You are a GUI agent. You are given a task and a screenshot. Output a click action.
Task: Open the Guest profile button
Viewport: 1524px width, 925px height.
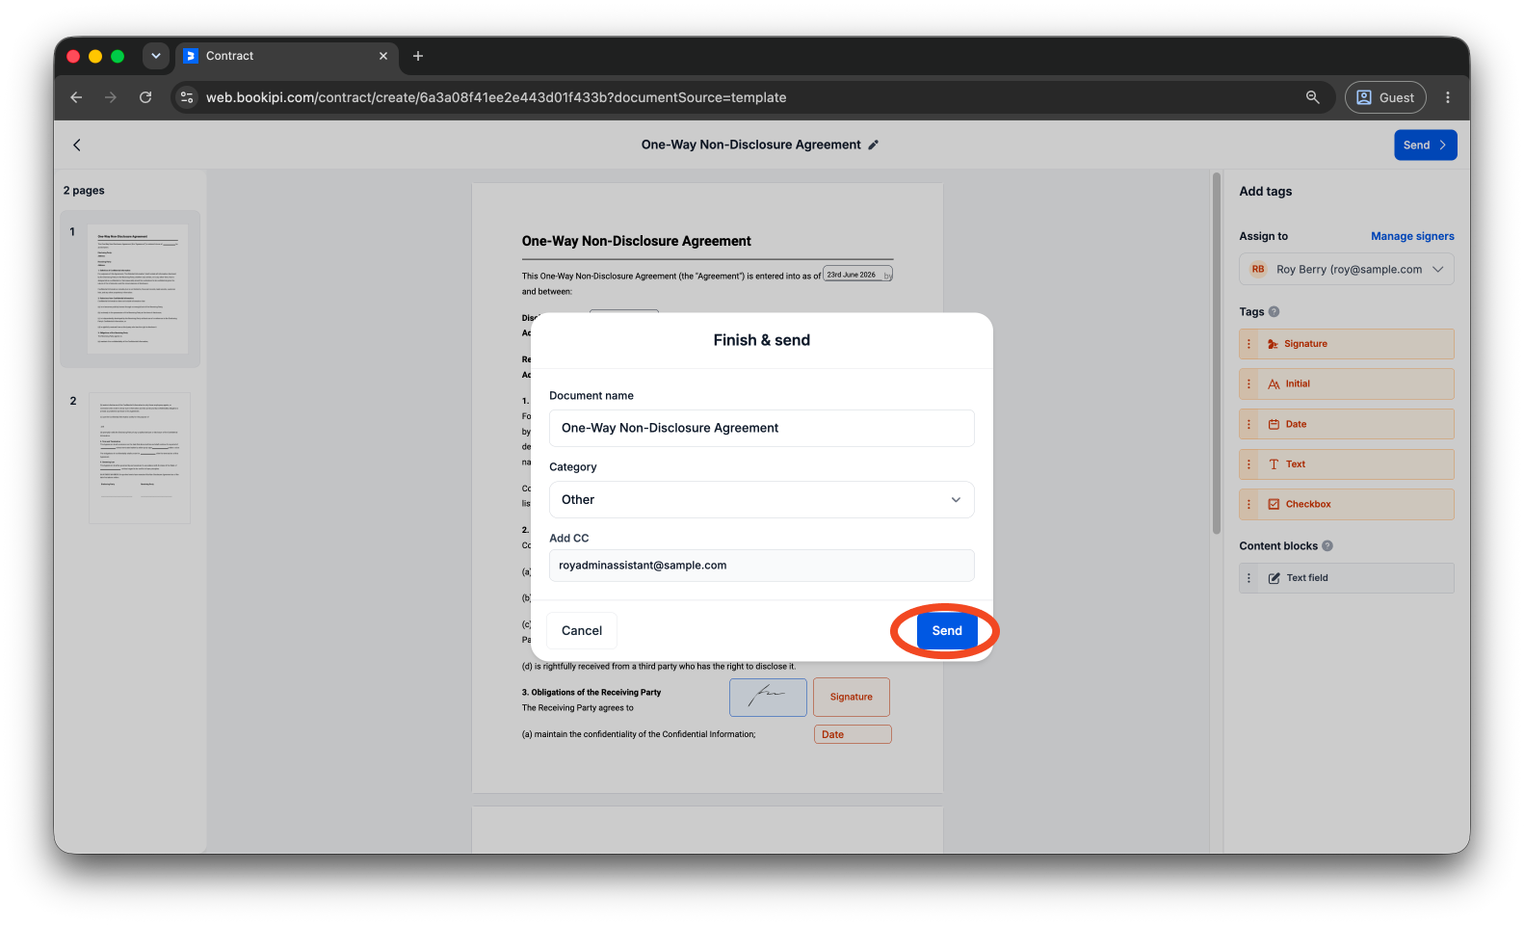pyautogui.click(x=1385, y=97)
